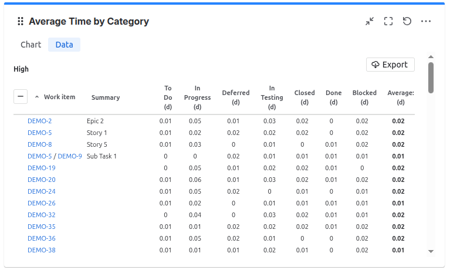Open the parent DEMO-5 link in the Sub Task 1 row
Viewport: 450px width, 270px height.
(x=40, y=156)
